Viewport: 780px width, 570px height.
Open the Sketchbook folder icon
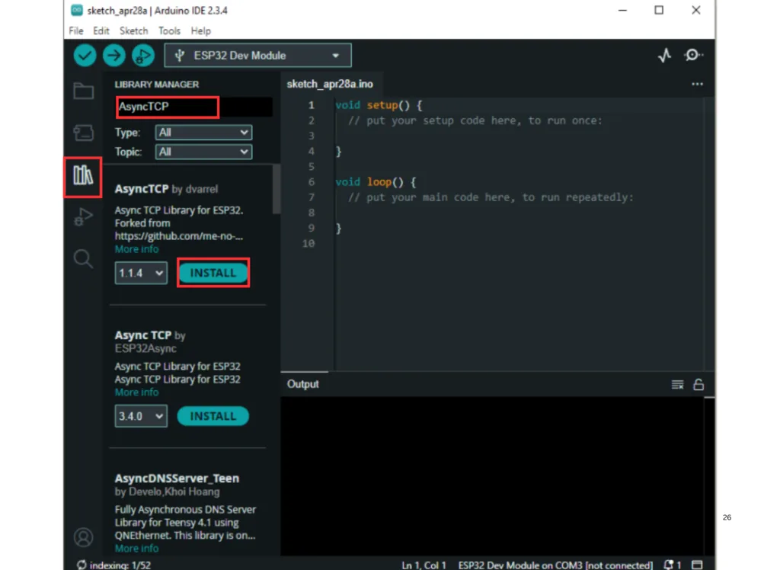click(83, 91)
